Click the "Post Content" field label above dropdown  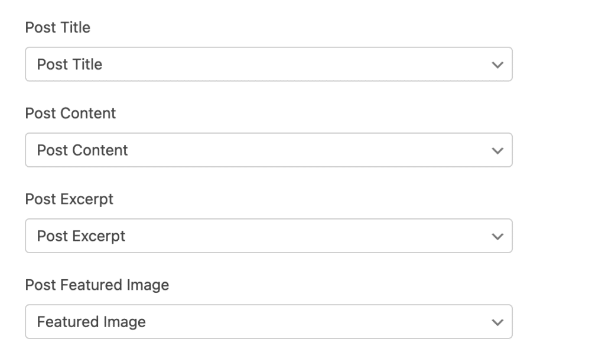pos(70,114)
